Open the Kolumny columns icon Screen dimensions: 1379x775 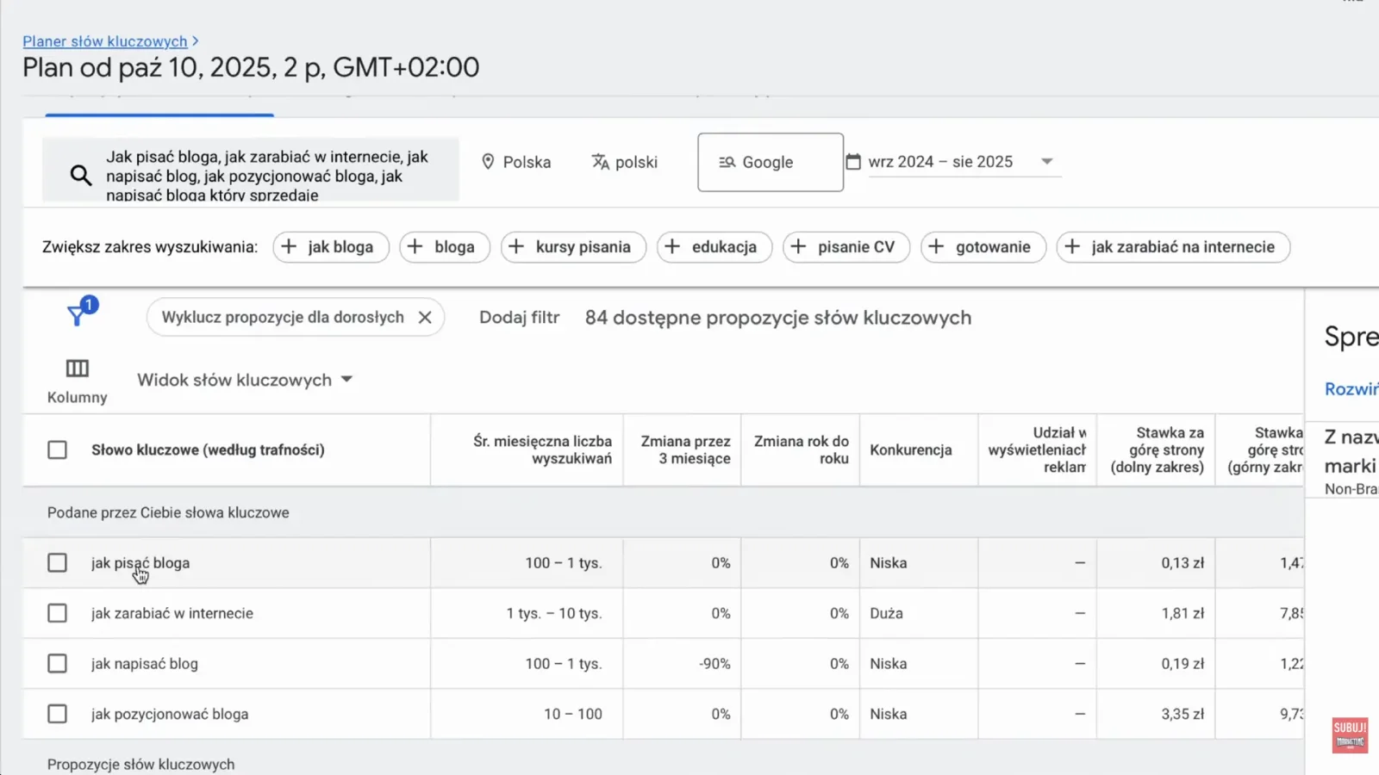(x=78, y=369)
